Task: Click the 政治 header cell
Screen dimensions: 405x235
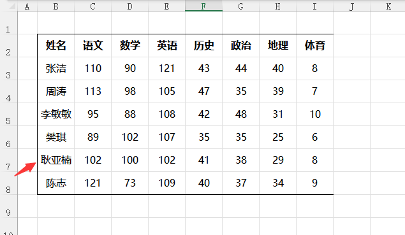Action: point(240,45)
